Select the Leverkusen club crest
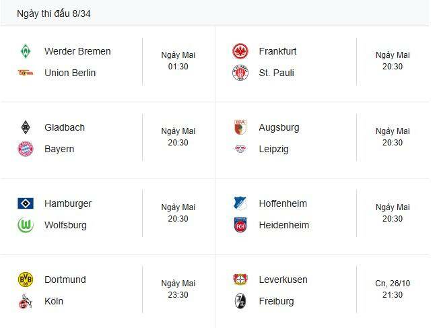The height and width of the screenshot is (328, 437). 240,280
